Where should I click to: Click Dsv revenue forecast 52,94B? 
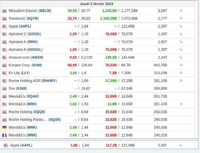pyautogui.click(x=127, y=89)
